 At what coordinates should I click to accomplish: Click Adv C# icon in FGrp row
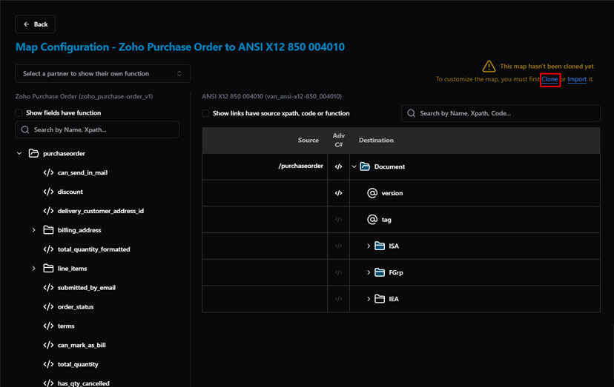pyautogui.click(x=338, y=272)
